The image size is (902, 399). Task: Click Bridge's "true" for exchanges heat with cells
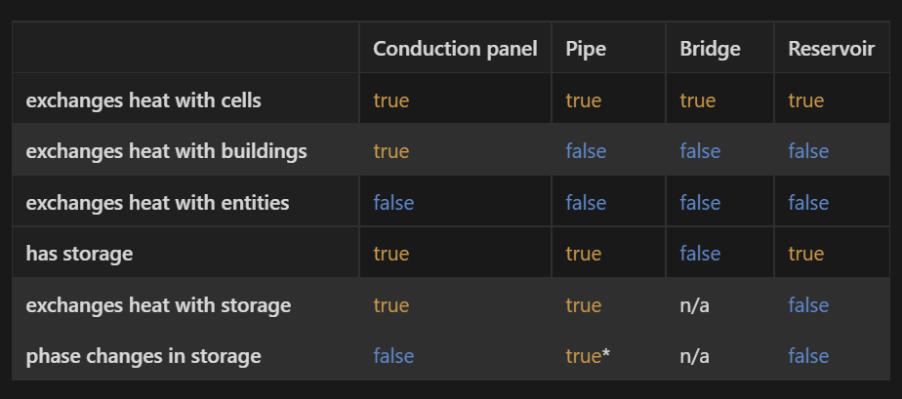click(x=697, y=100)
